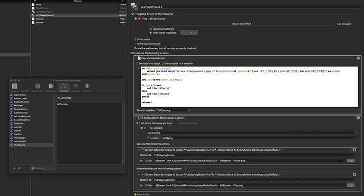Viewport: 364px width, 196px height.
Task: Click the macro icon next to VLCPlayOrPause 2 title
Action: (135, 6)
